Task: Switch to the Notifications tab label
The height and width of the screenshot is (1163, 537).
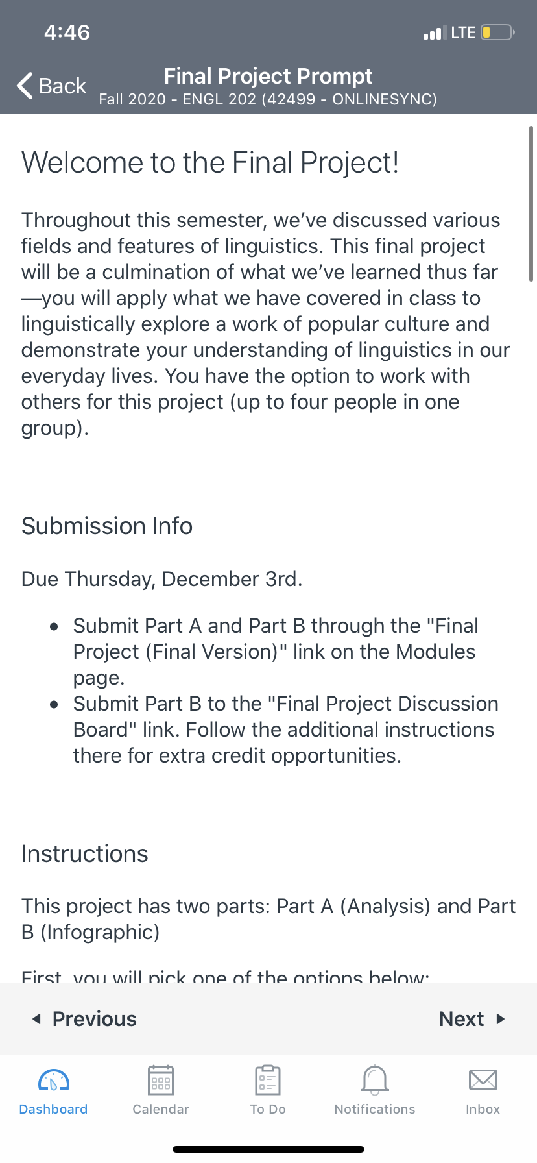Action: click(x=375, y=1109)
